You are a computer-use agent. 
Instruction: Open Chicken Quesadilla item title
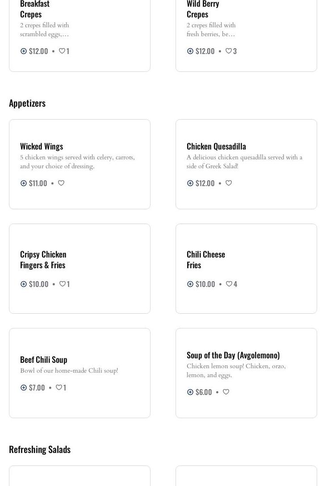point(216,146)
